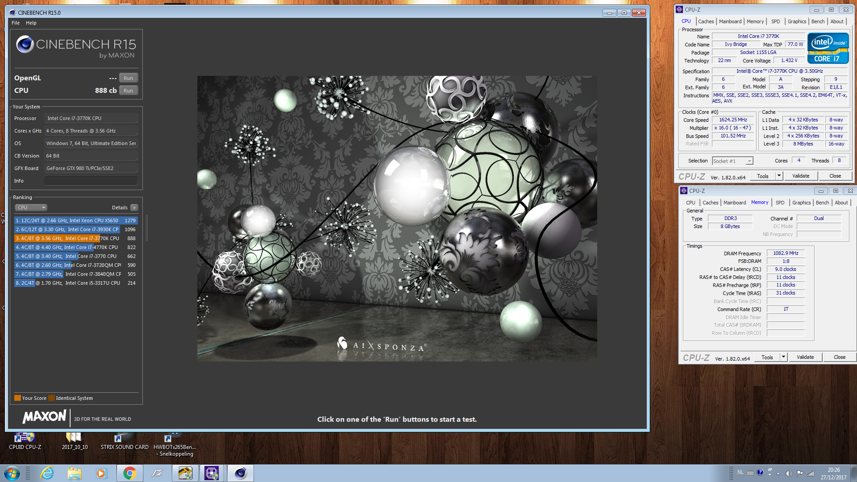Open the STRIX SOUND CARD desktop shortcut

point(125,441)
